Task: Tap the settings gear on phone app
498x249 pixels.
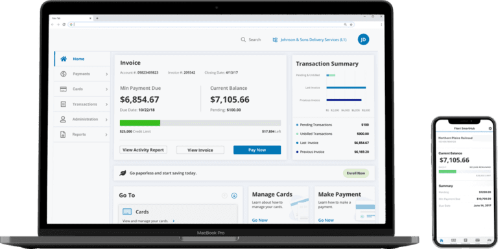Action: tap(490, 129)
